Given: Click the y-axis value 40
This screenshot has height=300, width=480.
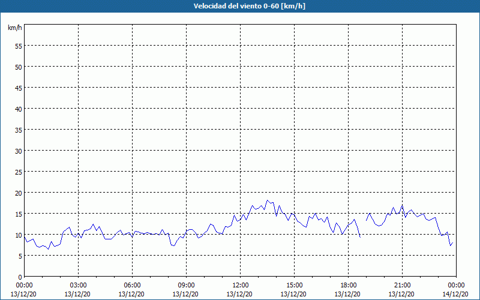Looking at the screenshot, I should 19,110.
